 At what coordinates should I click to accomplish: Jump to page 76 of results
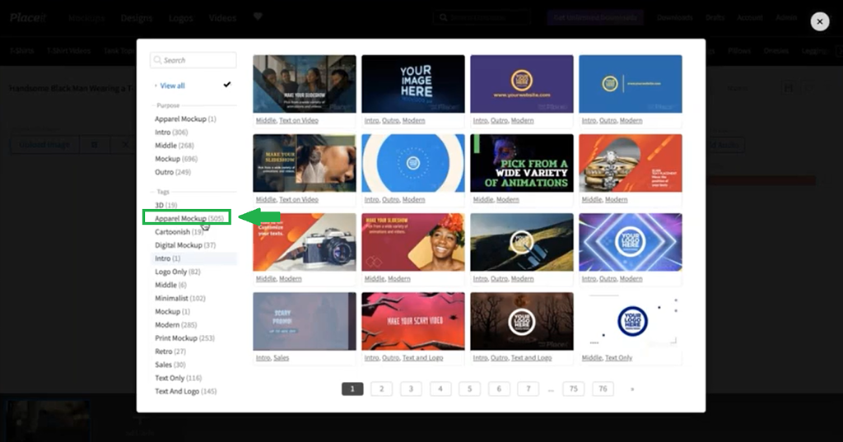603,388
